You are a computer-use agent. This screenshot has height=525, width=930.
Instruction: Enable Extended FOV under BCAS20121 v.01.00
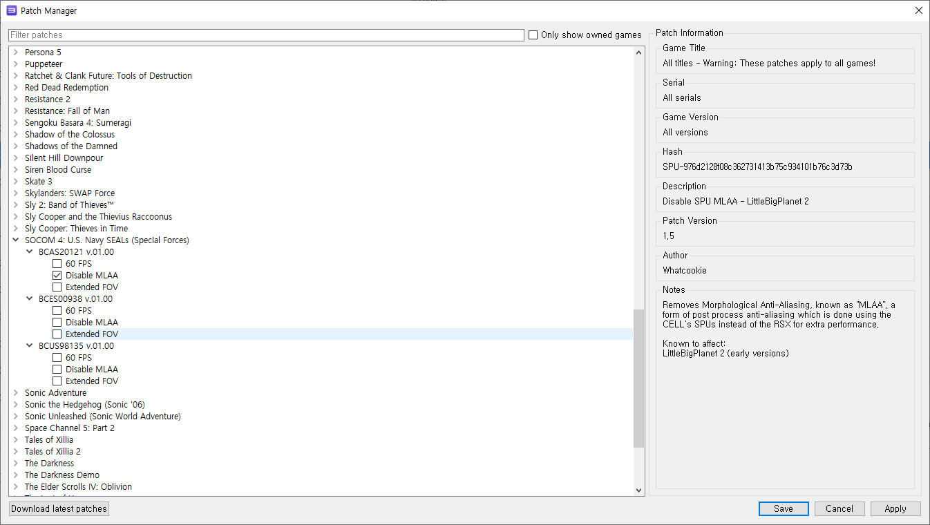pos(57,287)
